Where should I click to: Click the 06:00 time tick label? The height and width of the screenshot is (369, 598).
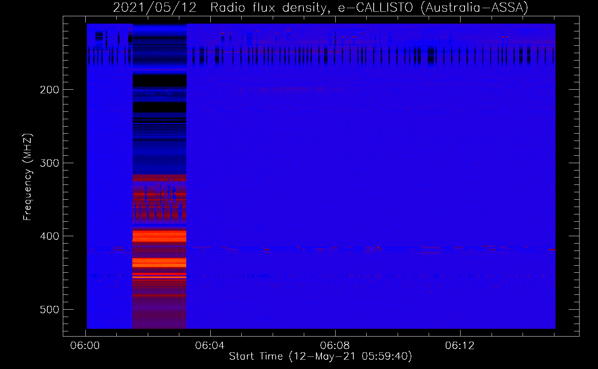[x=85, y=346]
